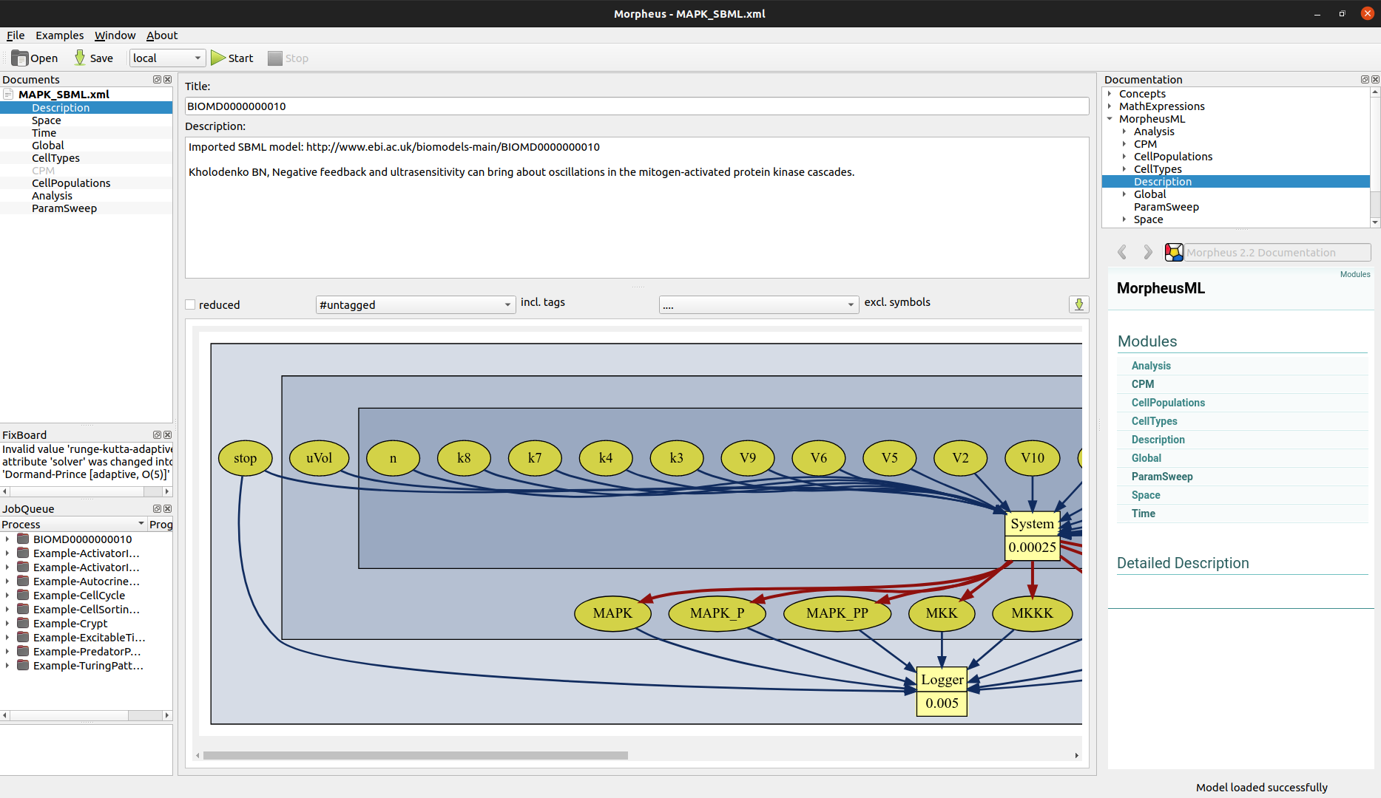Select the uVol node in graph
Viewport: 1381px width, 798px height.
(319, 458)
